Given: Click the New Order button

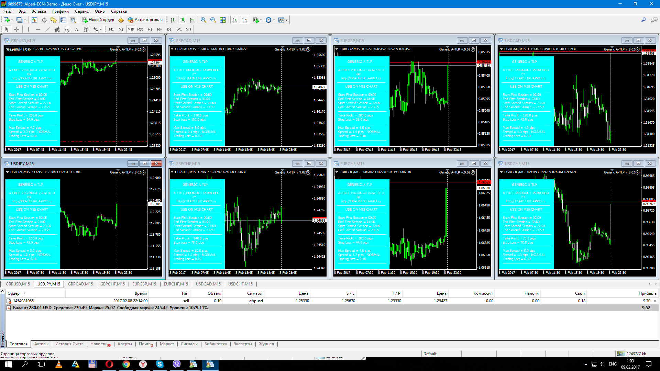Looking at the screenshot, I should point(98,20).
